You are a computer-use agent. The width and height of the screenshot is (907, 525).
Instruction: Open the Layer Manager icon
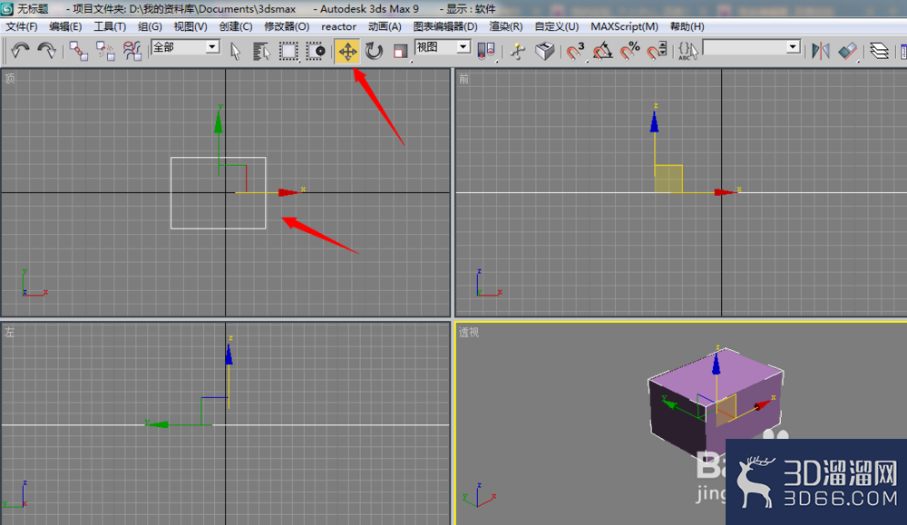tap(879, 51)
